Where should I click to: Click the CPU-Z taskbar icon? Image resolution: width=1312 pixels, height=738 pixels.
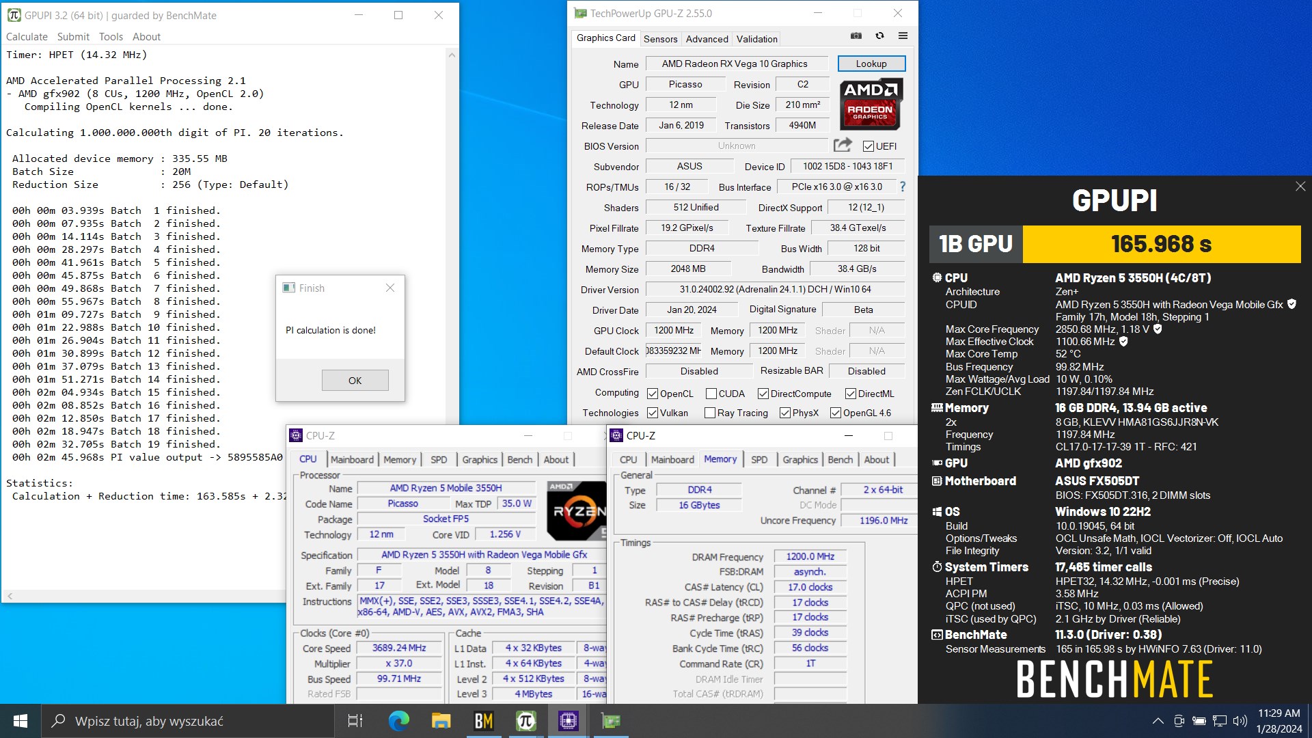569,721
